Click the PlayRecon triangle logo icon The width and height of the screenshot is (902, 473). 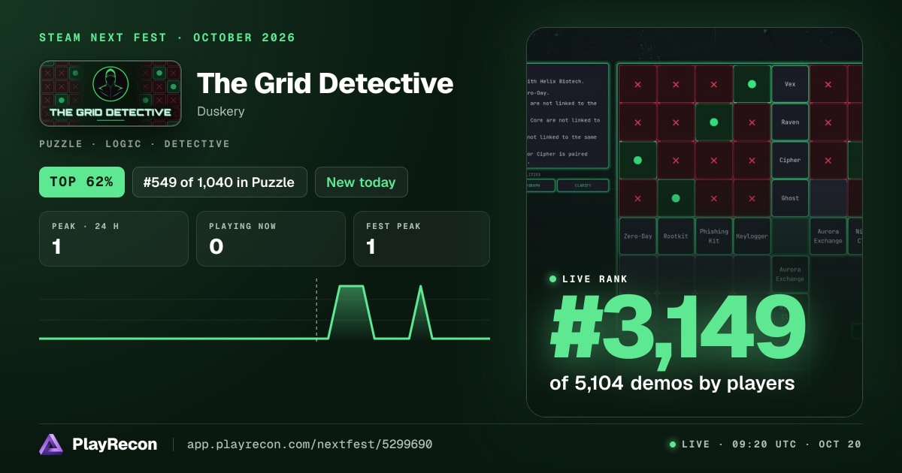[x=51, y=444]
